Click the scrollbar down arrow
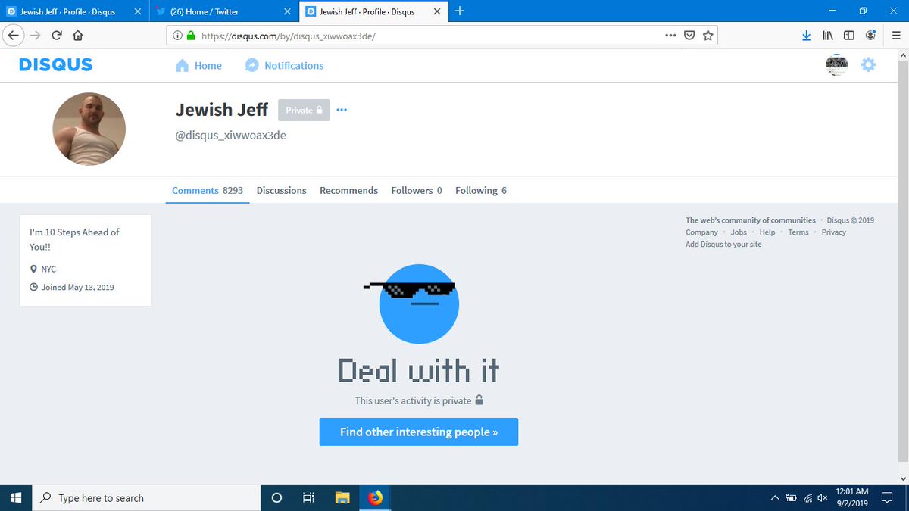Viewport: 909px width, 511px height. [x=902, y=478]
